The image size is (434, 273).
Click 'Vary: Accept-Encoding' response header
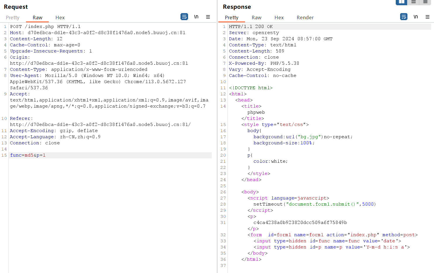260,69
